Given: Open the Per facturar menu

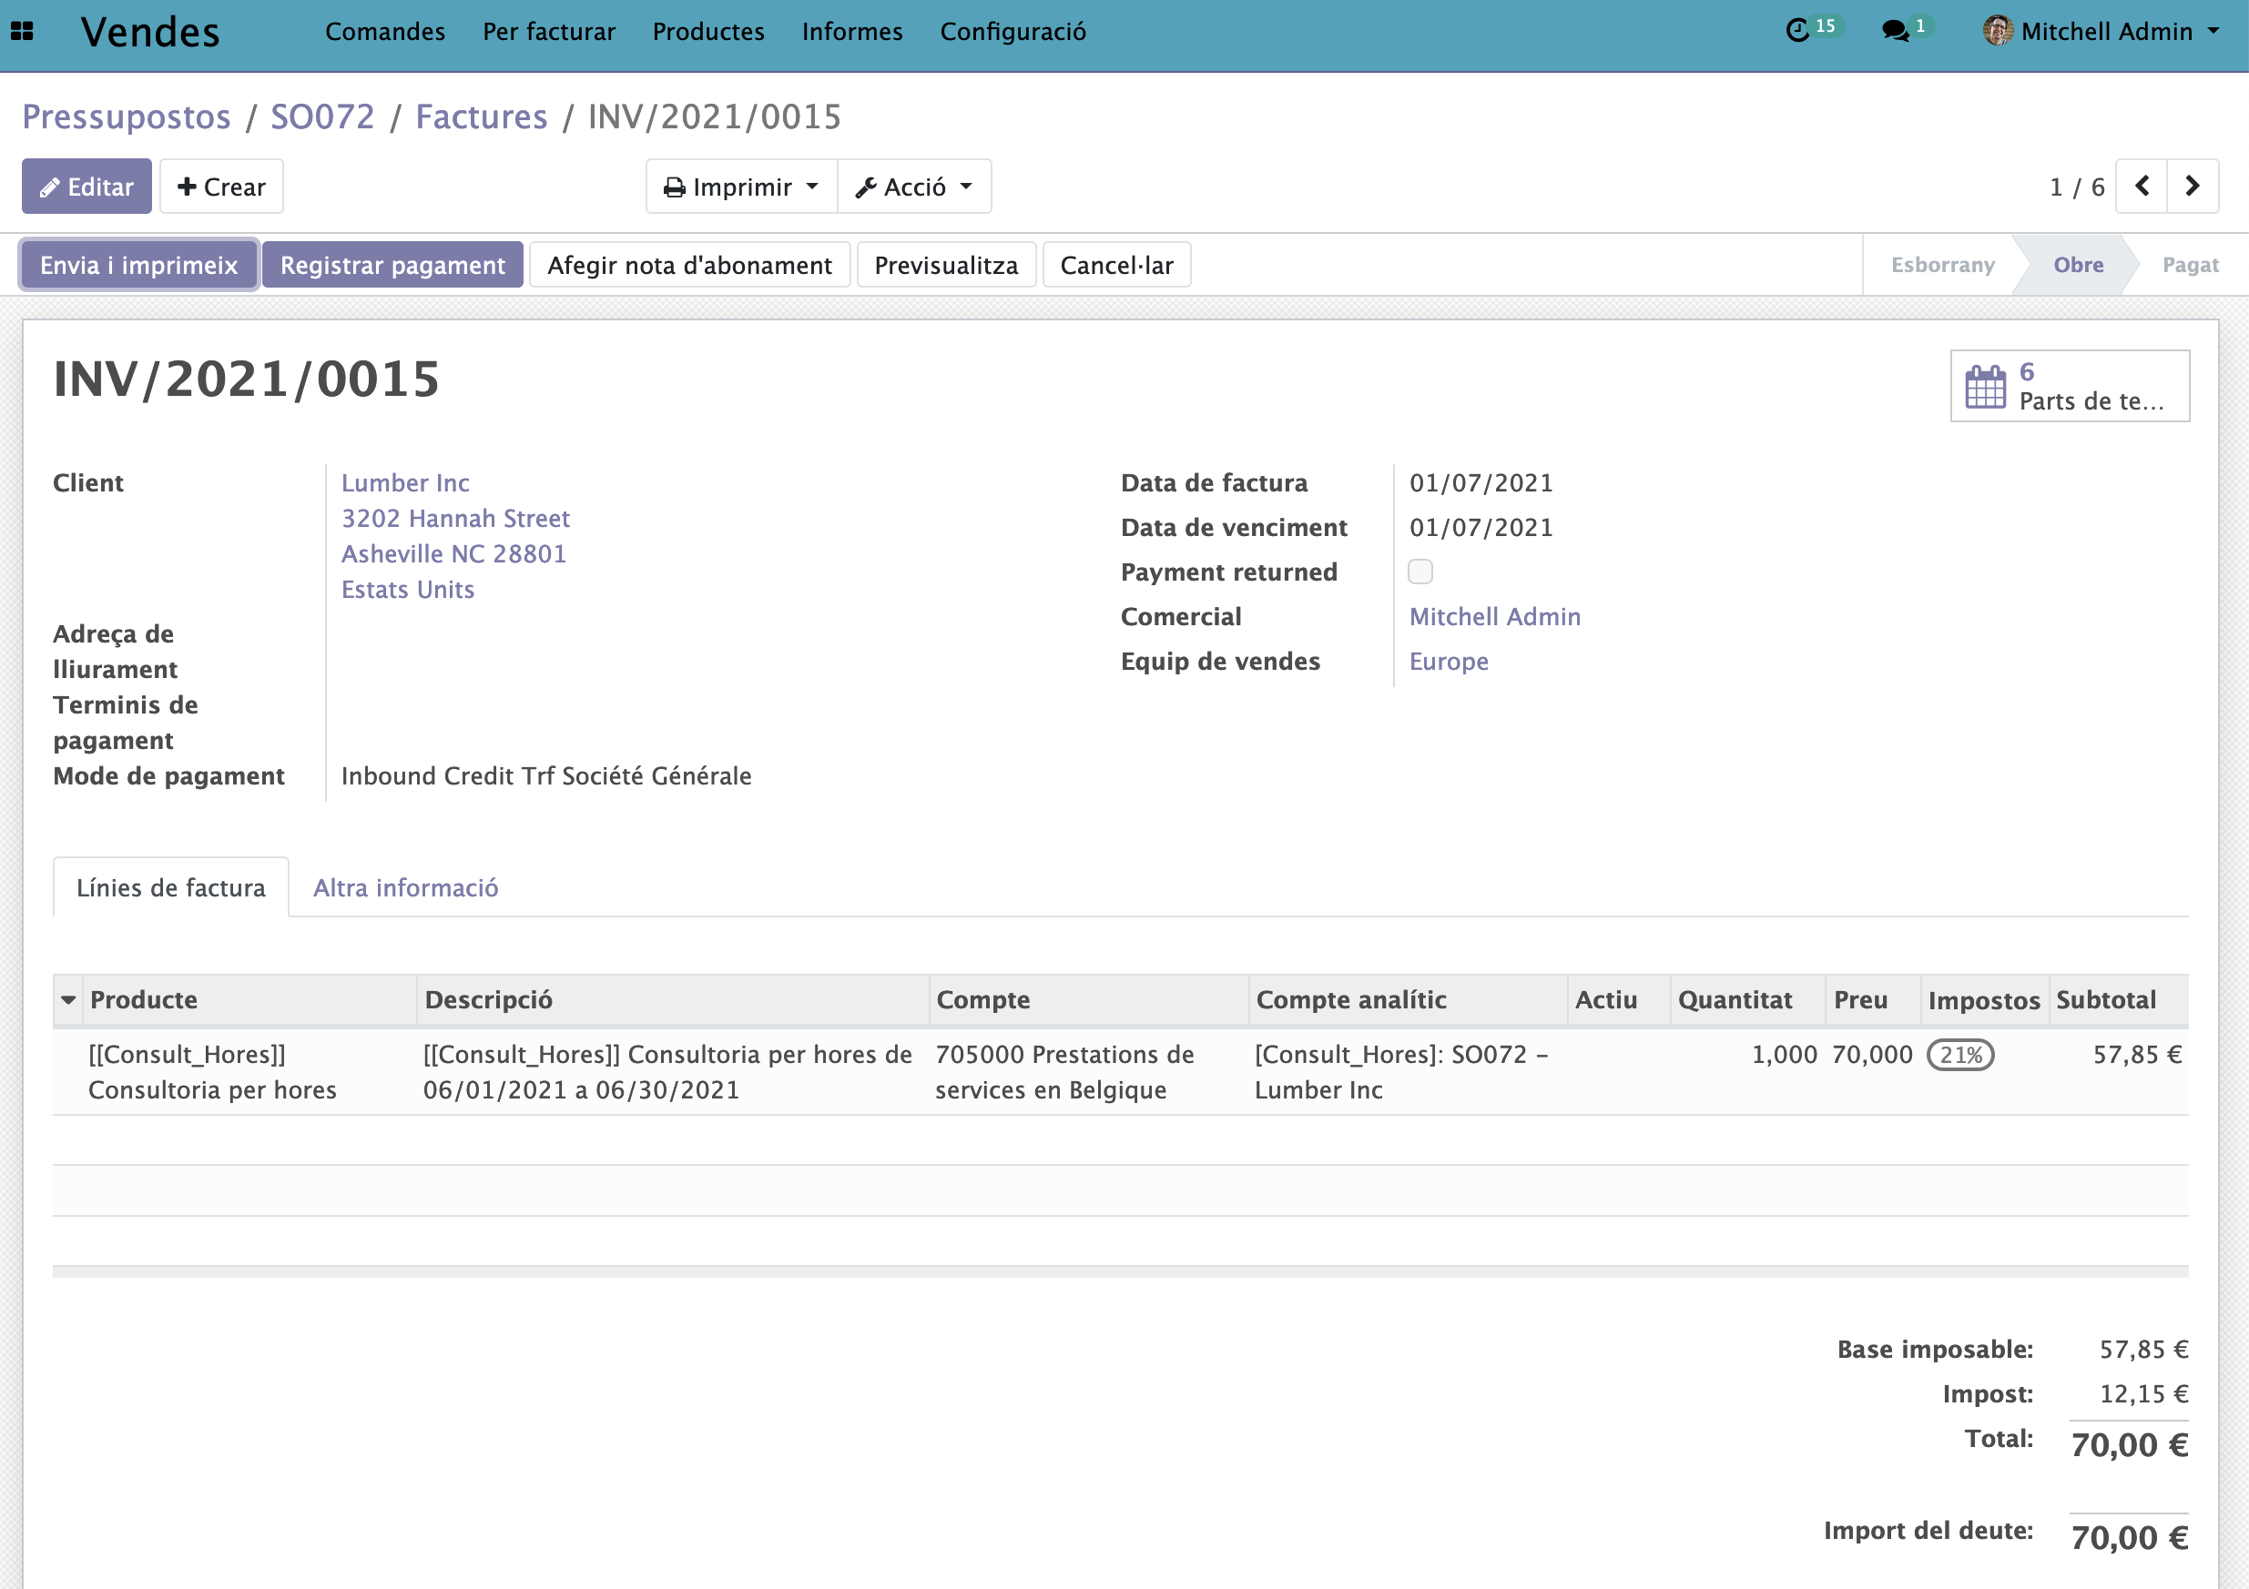Looking at the screenshot, I should [548, 31].
